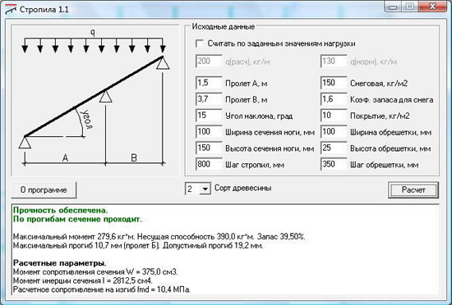The height and width of the screenshot is (305, 452).
Task: Click the Пролет A input field
Action: coord(209,83)
